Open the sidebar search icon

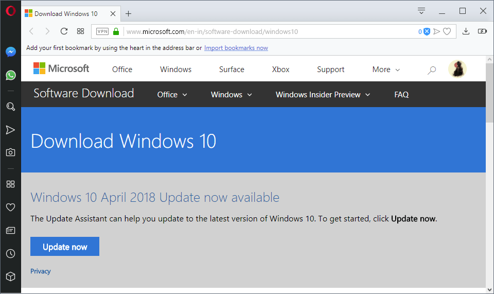tap(11, 107)
